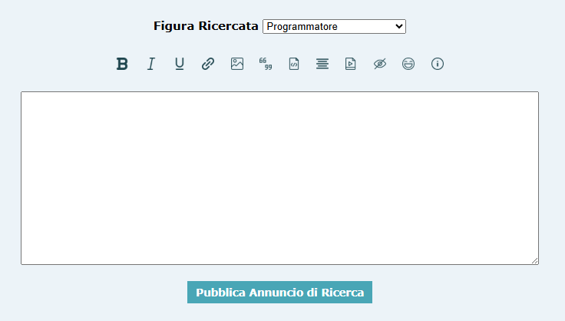Image resolution: width=565 pixels, height=321 pixels.
Task: Open the emoji smiley picker
Action: click(x=408, y=64)
